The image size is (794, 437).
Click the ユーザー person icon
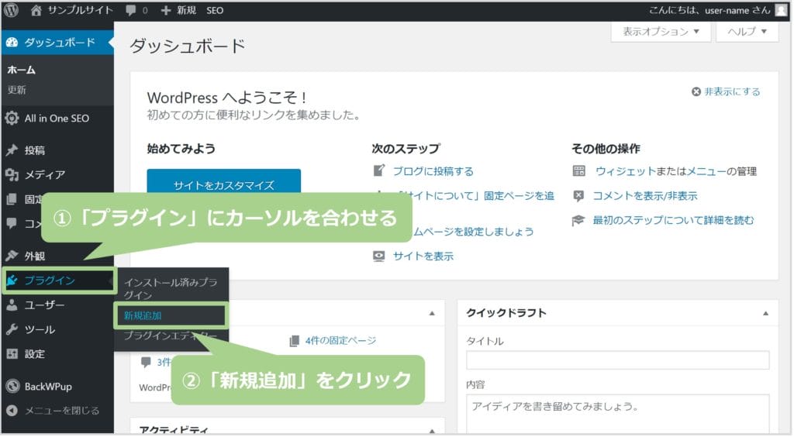pos(12,305)
